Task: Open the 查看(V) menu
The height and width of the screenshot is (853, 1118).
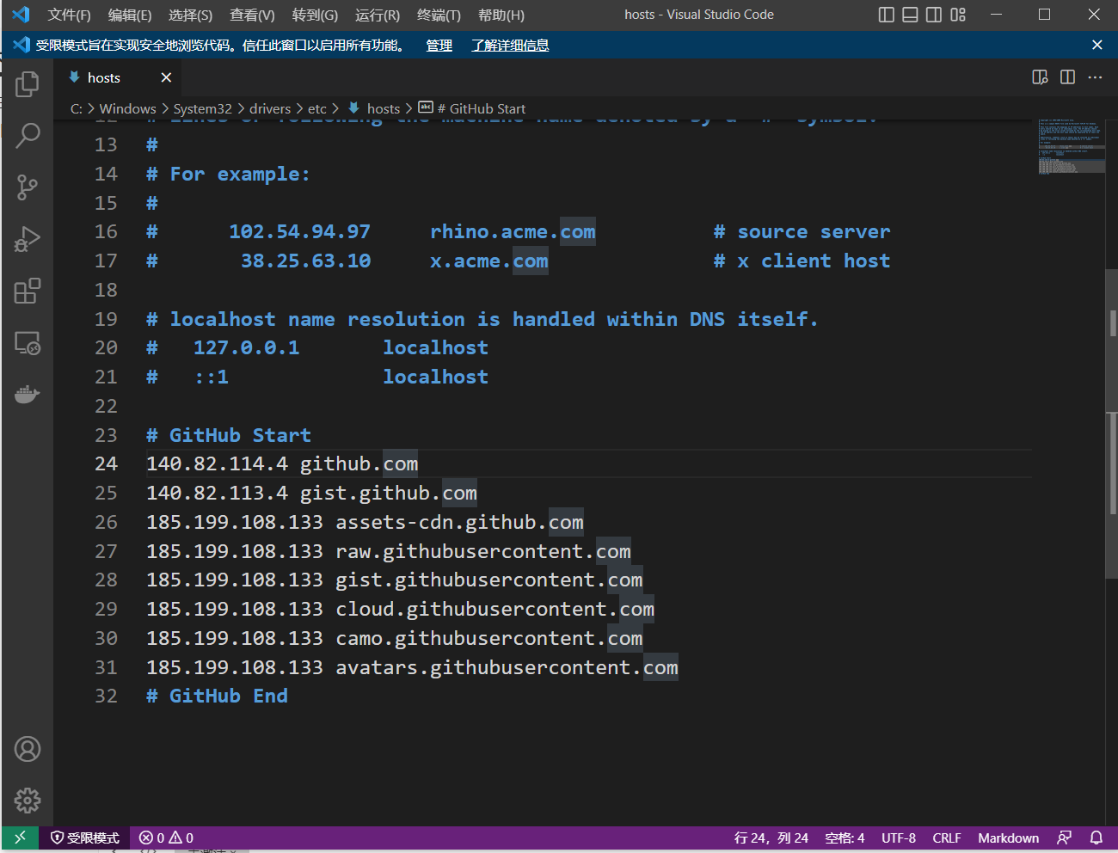Action: [252, 15]
